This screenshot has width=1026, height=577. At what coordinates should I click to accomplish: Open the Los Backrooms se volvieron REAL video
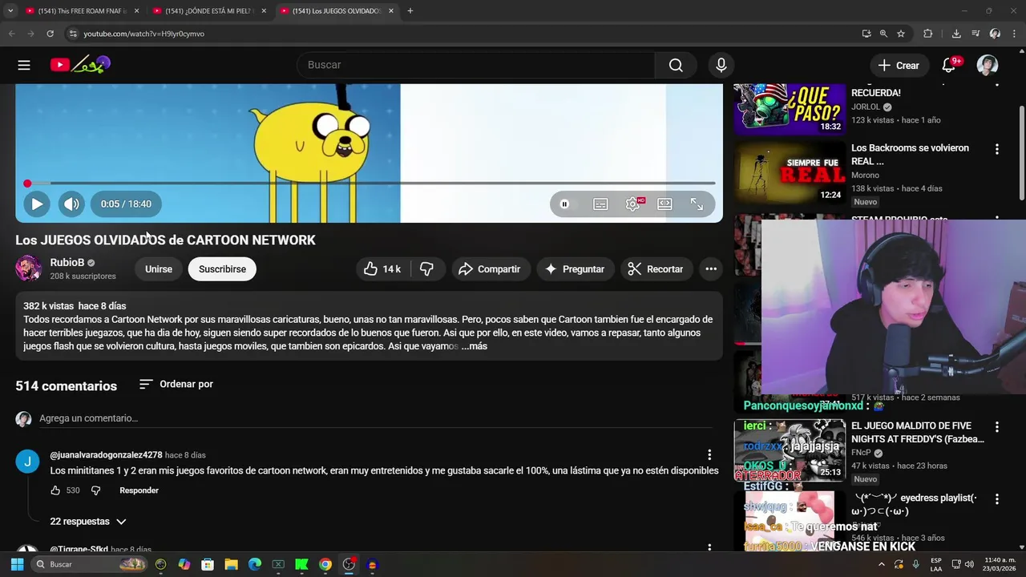tap(790, 172)
